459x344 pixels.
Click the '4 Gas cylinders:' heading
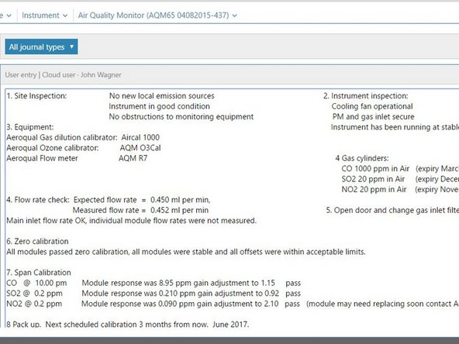click(x=362, y=158)
